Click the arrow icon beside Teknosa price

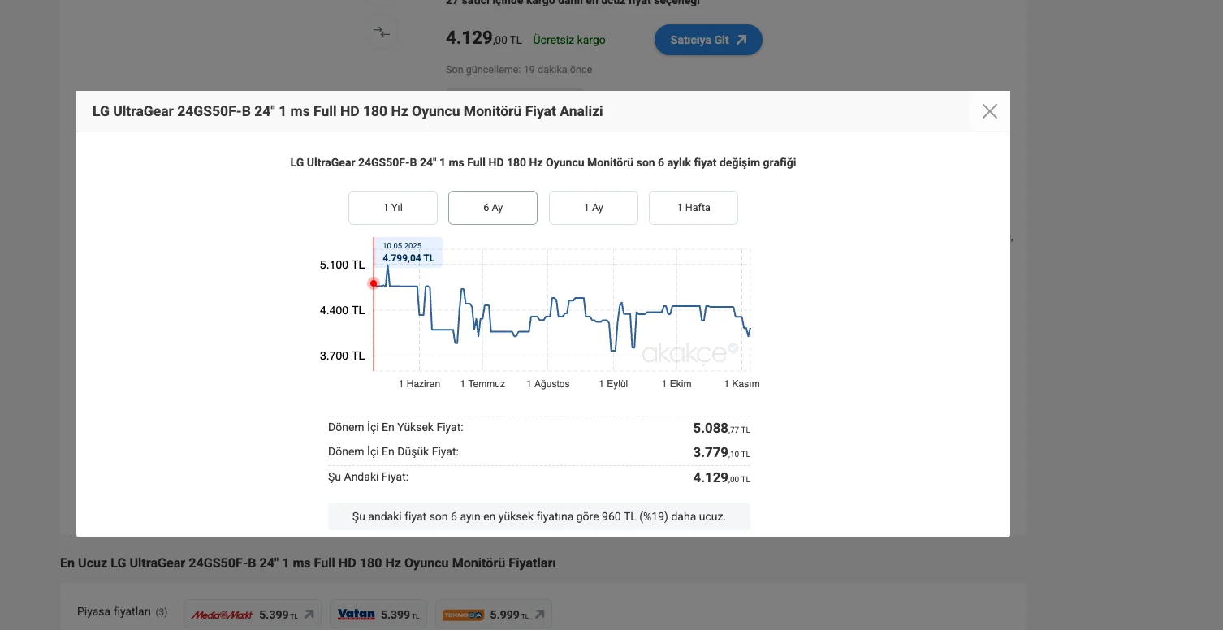(x=539, y=615)
